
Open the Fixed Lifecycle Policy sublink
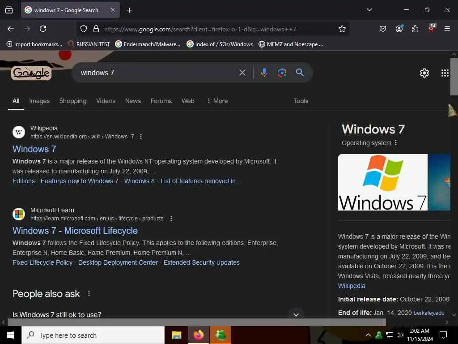42,262
